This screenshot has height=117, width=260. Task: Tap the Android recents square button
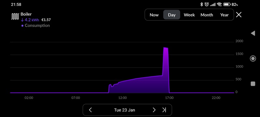[x=253, y=84]
